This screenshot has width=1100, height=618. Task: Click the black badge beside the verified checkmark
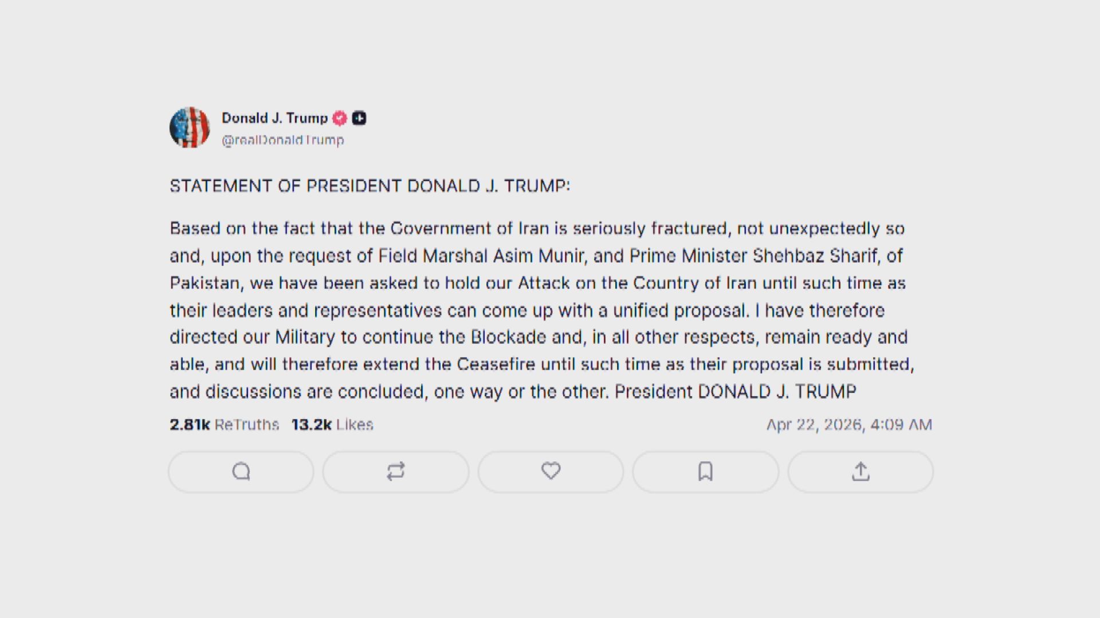click(x=359, y=118)
